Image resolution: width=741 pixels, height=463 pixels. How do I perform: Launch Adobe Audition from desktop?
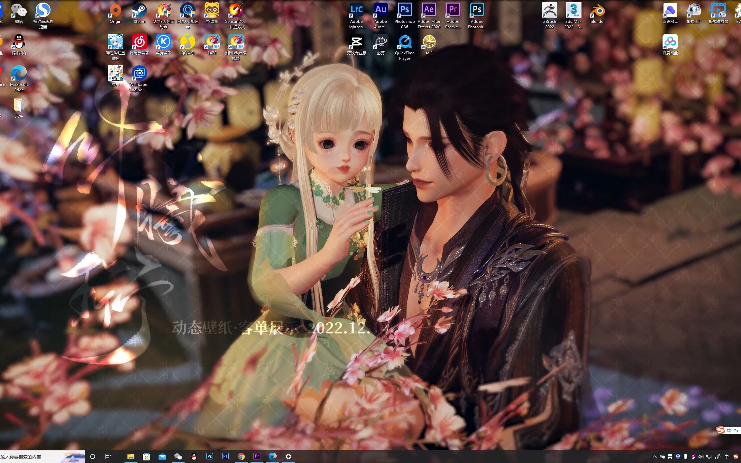[380, 16]
